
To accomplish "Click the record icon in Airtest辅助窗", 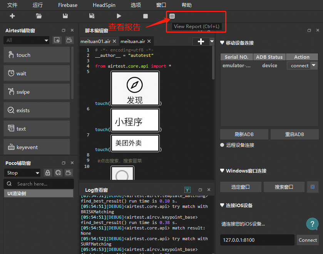I will pyautogui.click(x=69, y=40).
